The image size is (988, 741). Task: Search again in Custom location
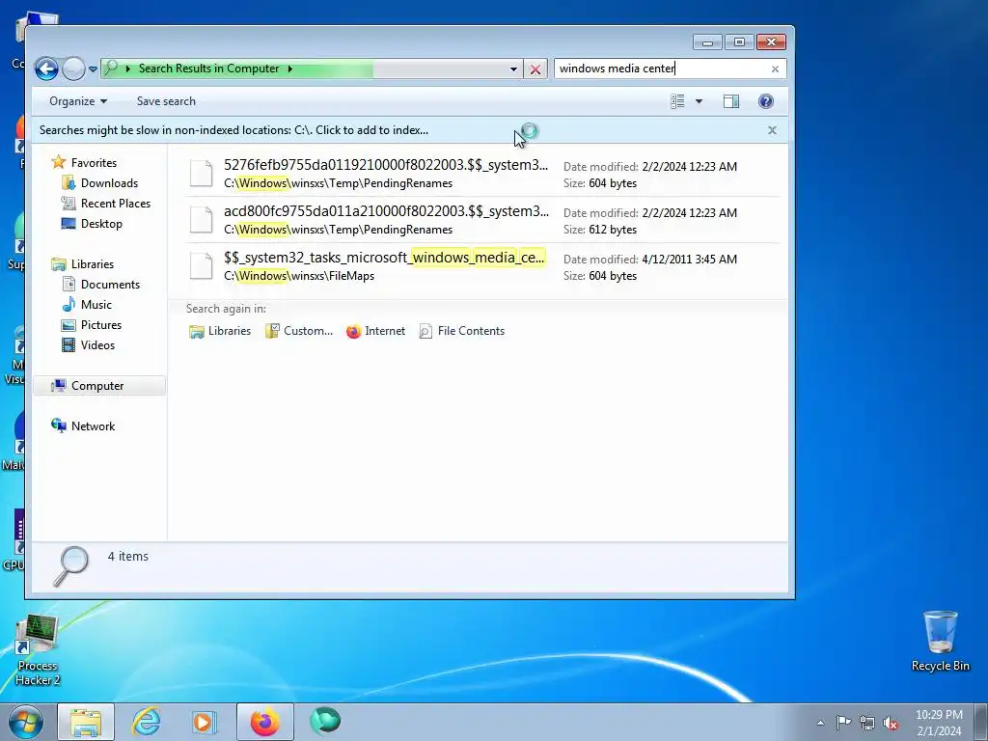click(299, 331)
